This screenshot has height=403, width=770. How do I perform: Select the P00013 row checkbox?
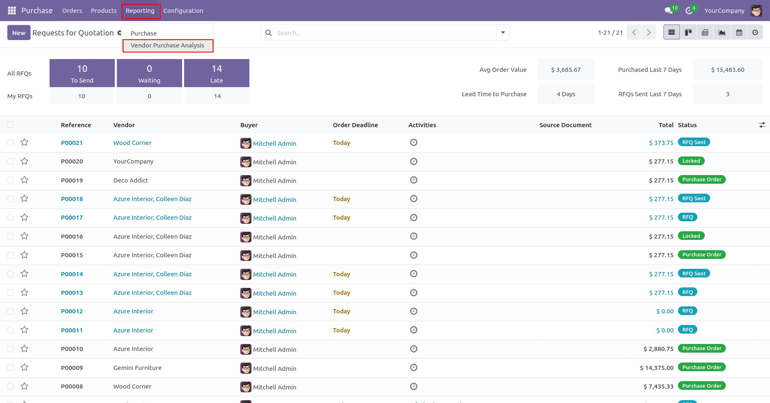(10, 292)
